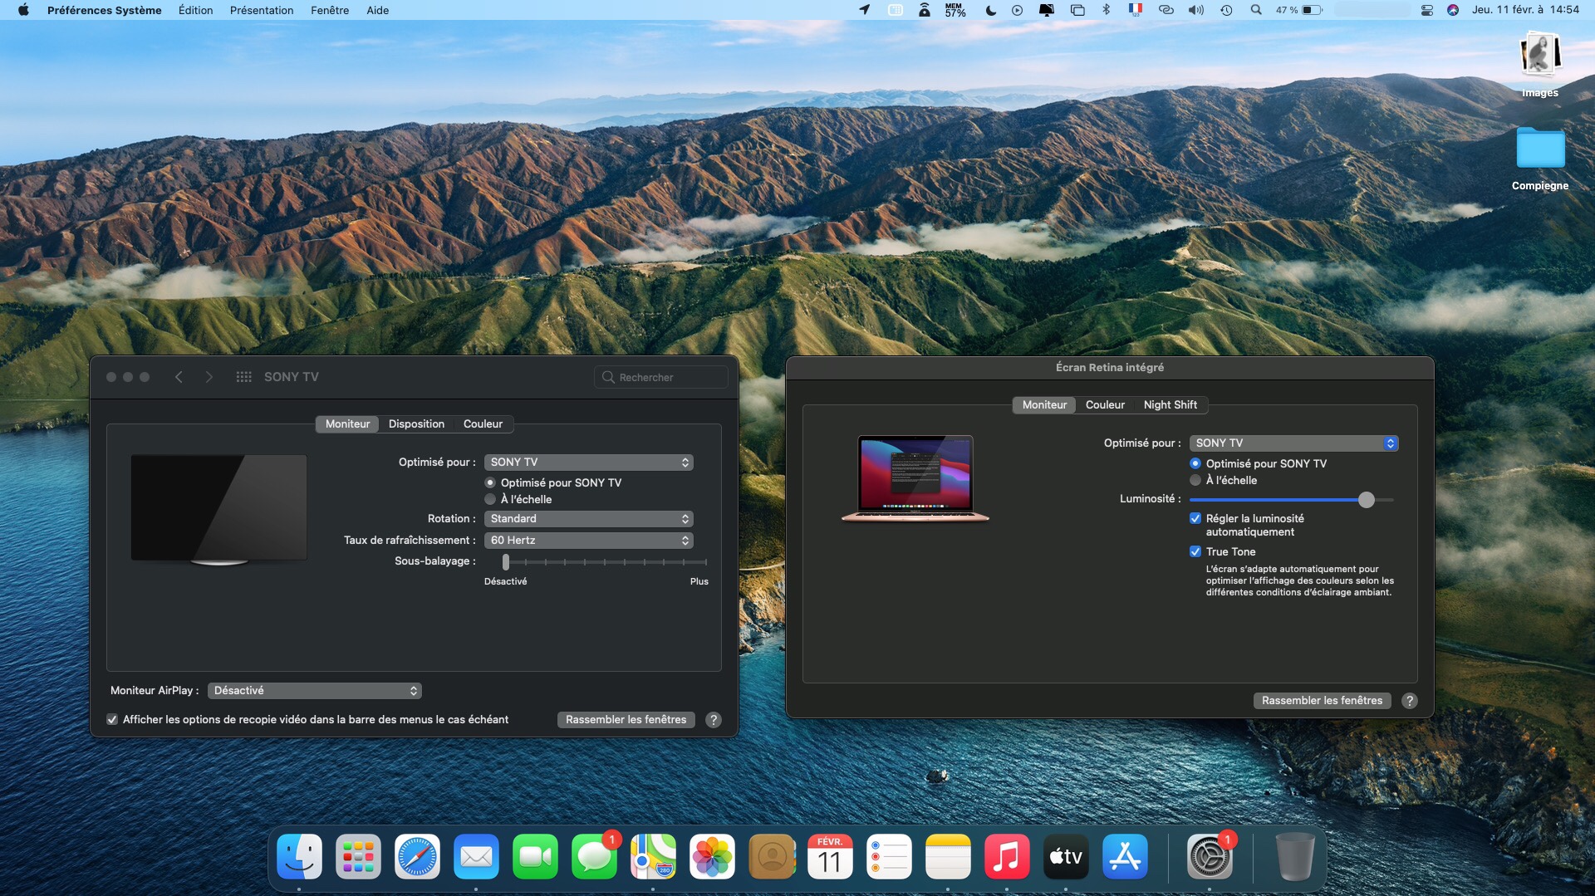This screenshot has height=896, width=1595.
Task: Open the Rotation Standard dropdown
Action: click(x=588, y=519)
